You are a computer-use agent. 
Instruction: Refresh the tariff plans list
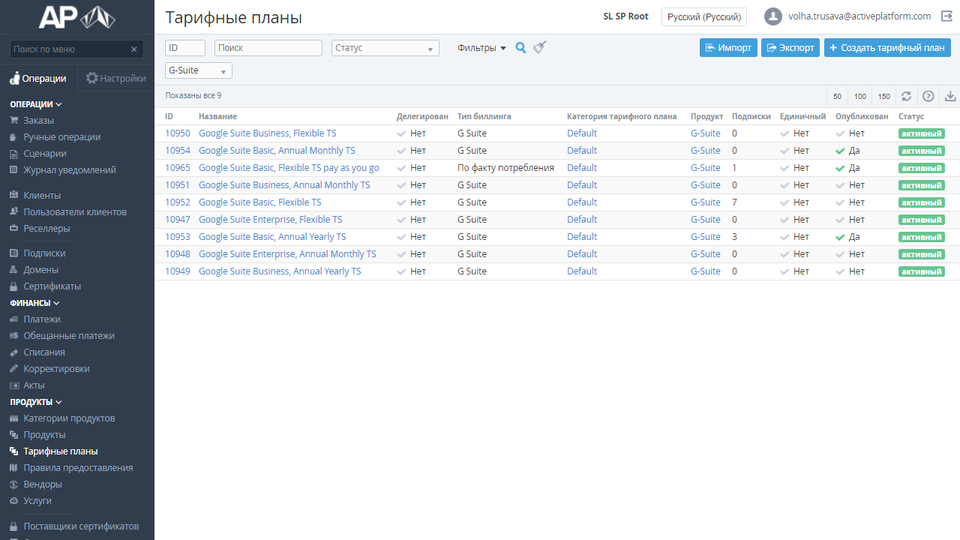pos(907,96)
